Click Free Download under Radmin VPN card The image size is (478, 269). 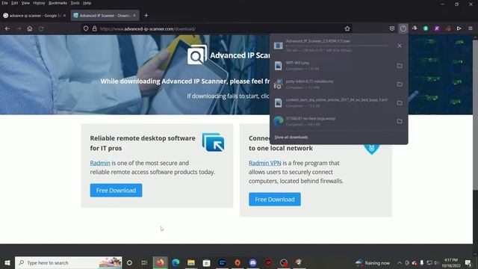click(x=275, y=200)
